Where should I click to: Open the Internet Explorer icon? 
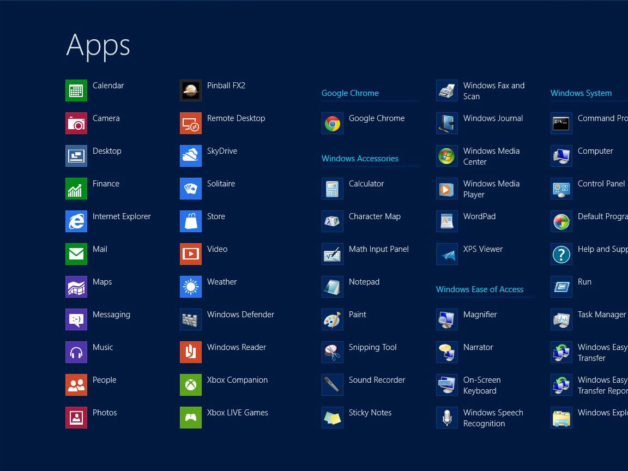[x=76, y=221]
